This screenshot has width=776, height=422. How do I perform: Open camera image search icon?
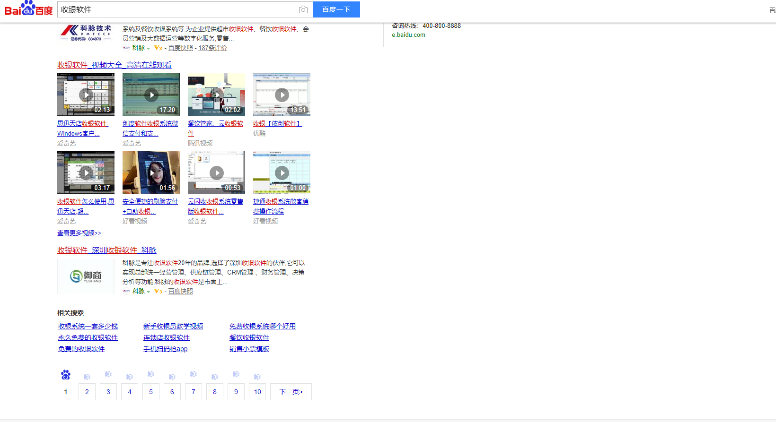pyautogui.click(x=303, y=9)
